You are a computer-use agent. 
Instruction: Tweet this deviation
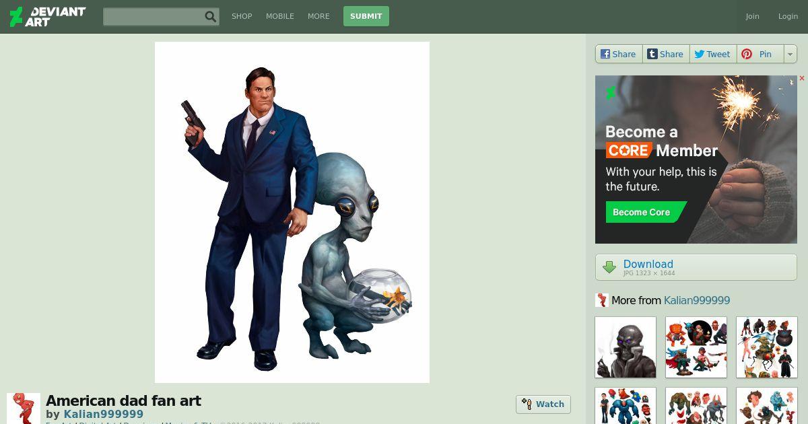tap(713, 54)
